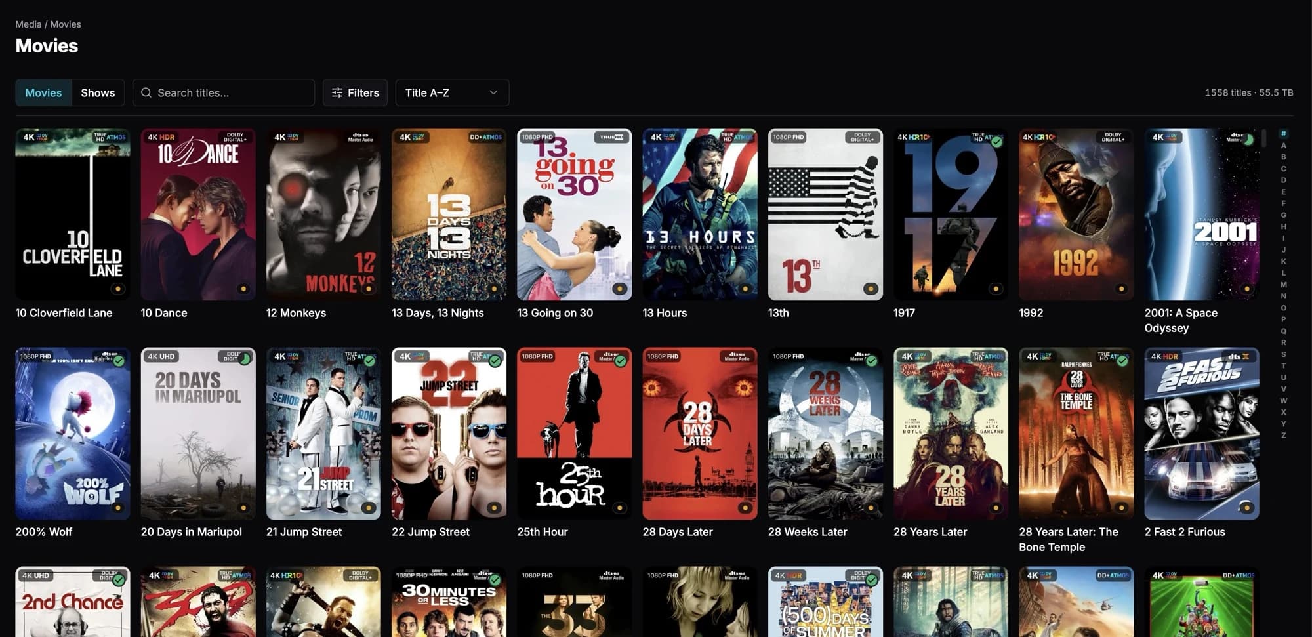1312x637 pixels.
Task: Follow the Media breadcrumb link
Action: coord(28,24)
